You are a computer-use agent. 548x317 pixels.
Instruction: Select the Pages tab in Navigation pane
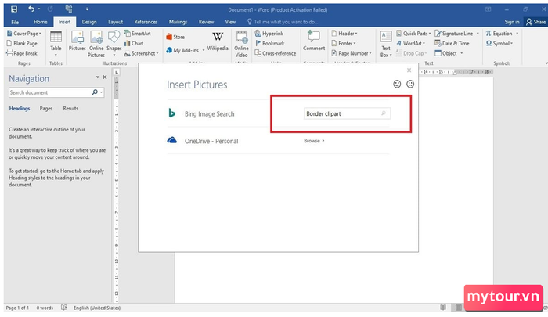pos(45,109)
